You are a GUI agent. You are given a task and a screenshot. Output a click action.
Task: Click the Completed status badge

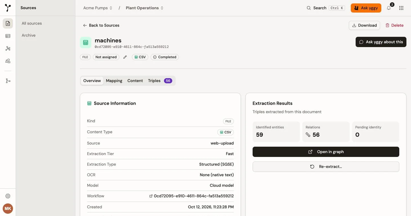[x=165, y=57]
